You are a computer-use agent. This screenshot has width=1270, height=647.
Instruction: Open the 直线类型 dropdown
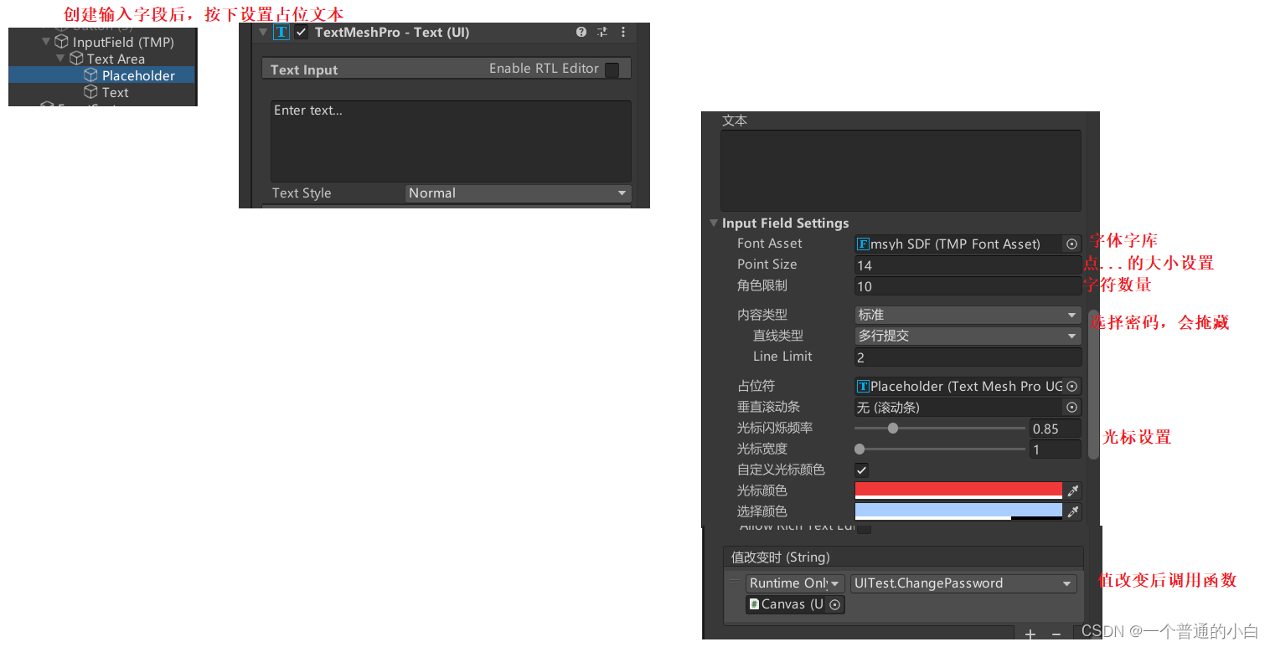968,336
